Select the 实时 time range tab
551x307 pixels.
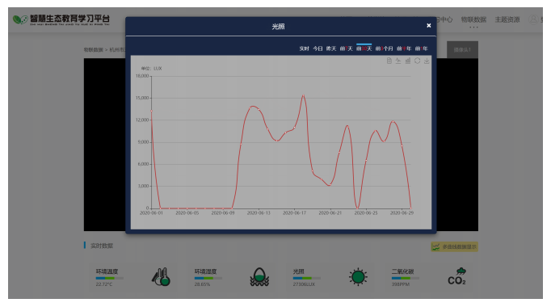[x=304, y=48]
